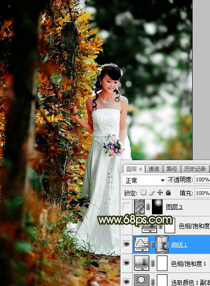Show the hidden 图层 3 layer
The image size is (210, 286).
click(x=127, y=207)
